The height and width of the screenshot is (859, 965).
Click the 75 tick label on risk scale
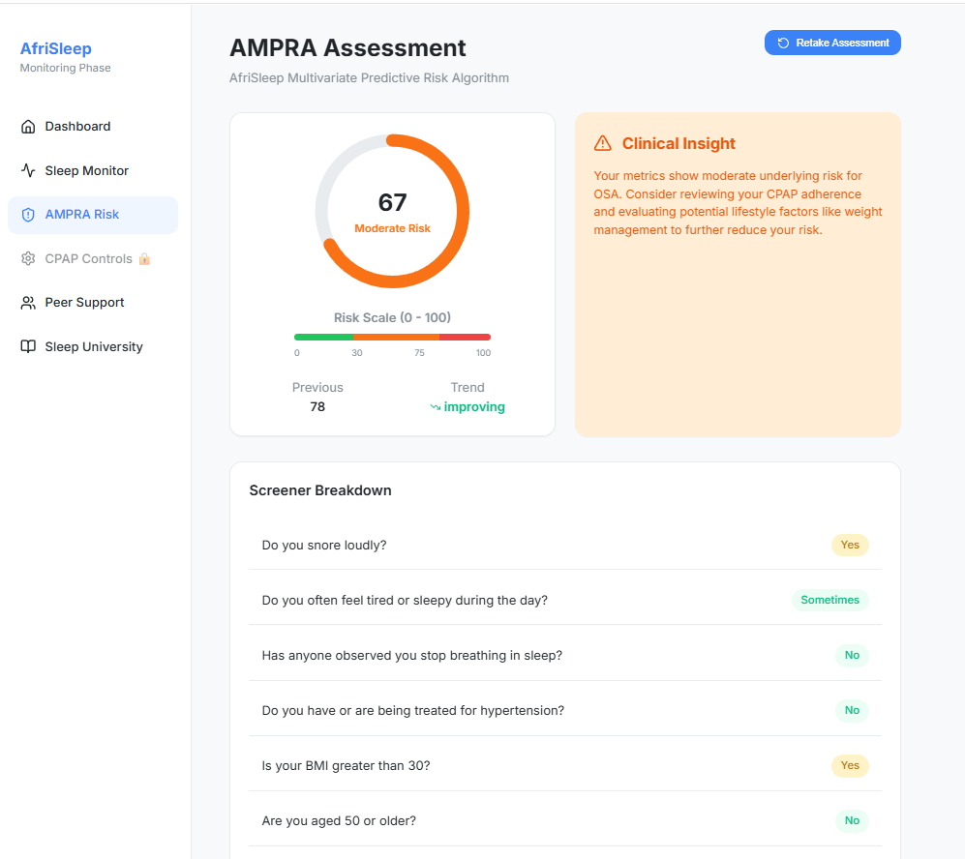419,353
